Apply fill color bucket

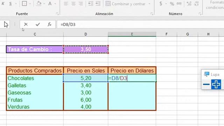click(x=39, y=3)
